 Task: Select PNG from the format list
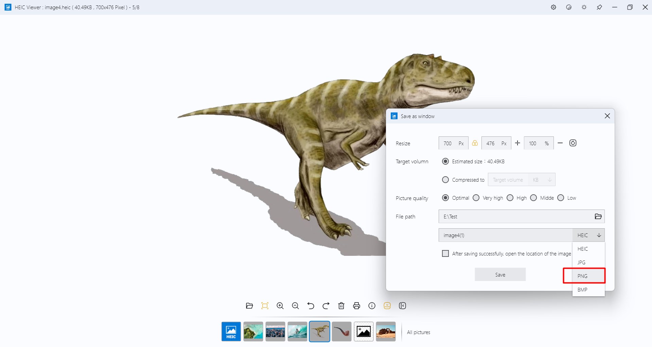(583, 276)
